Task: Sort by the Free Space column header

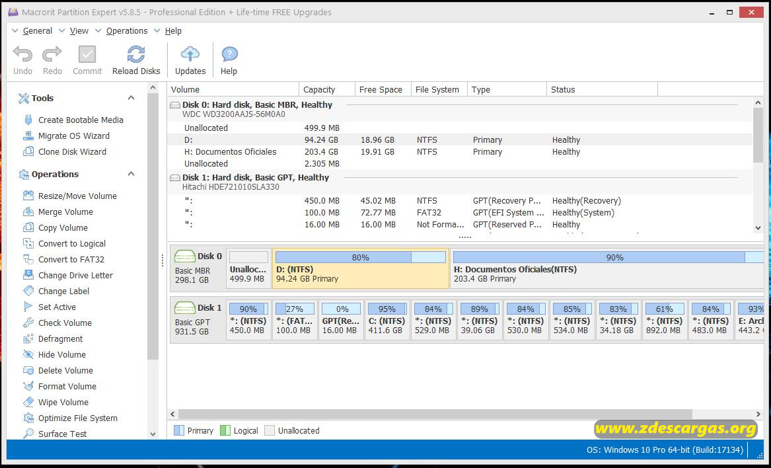Action: (383, 89)
